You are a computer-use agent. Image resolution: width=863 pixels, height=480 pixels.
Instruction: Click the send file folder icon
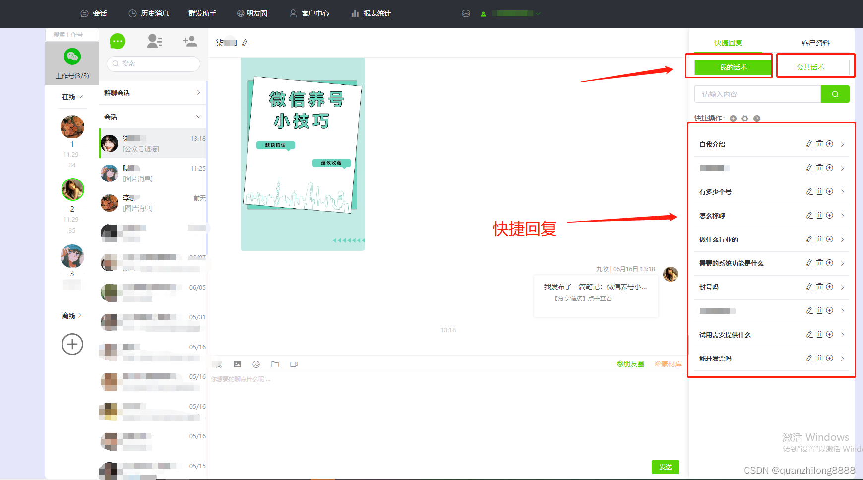point(275,364)
